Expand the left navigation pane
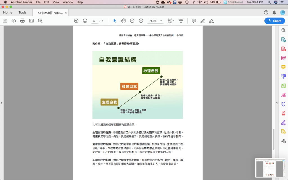This screenshot has height=180, width=288. pos(2,103)
